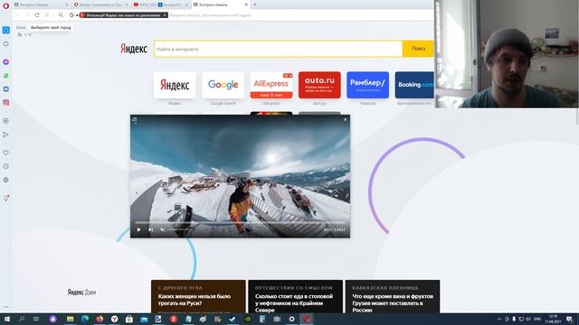Open the AliExpress speed dial tile
This screenshot has width=579, height=325.
[271, 85]
